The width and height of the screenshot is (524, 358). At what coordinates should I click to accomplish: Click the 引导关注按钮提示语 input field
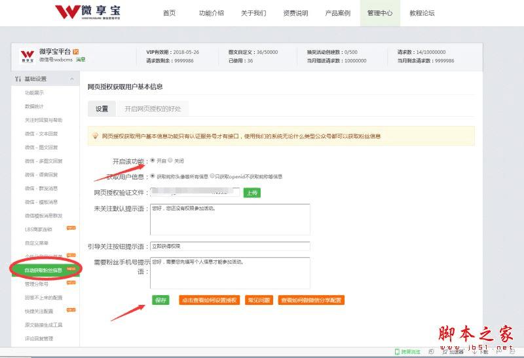(x=230, y=247)
